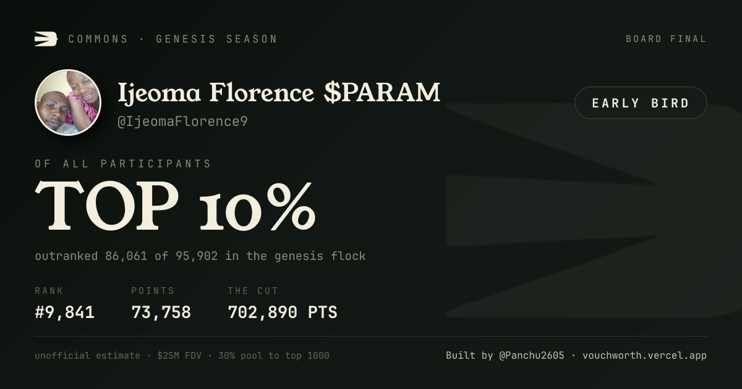Select the outranked 86,061 of 95,902 line
Screen dimensions: 742x389
200,256
